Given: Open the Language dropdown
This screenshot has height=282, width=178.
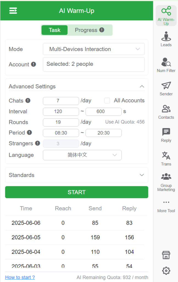Looking at the screenshot, I should [x=82, y=155].
